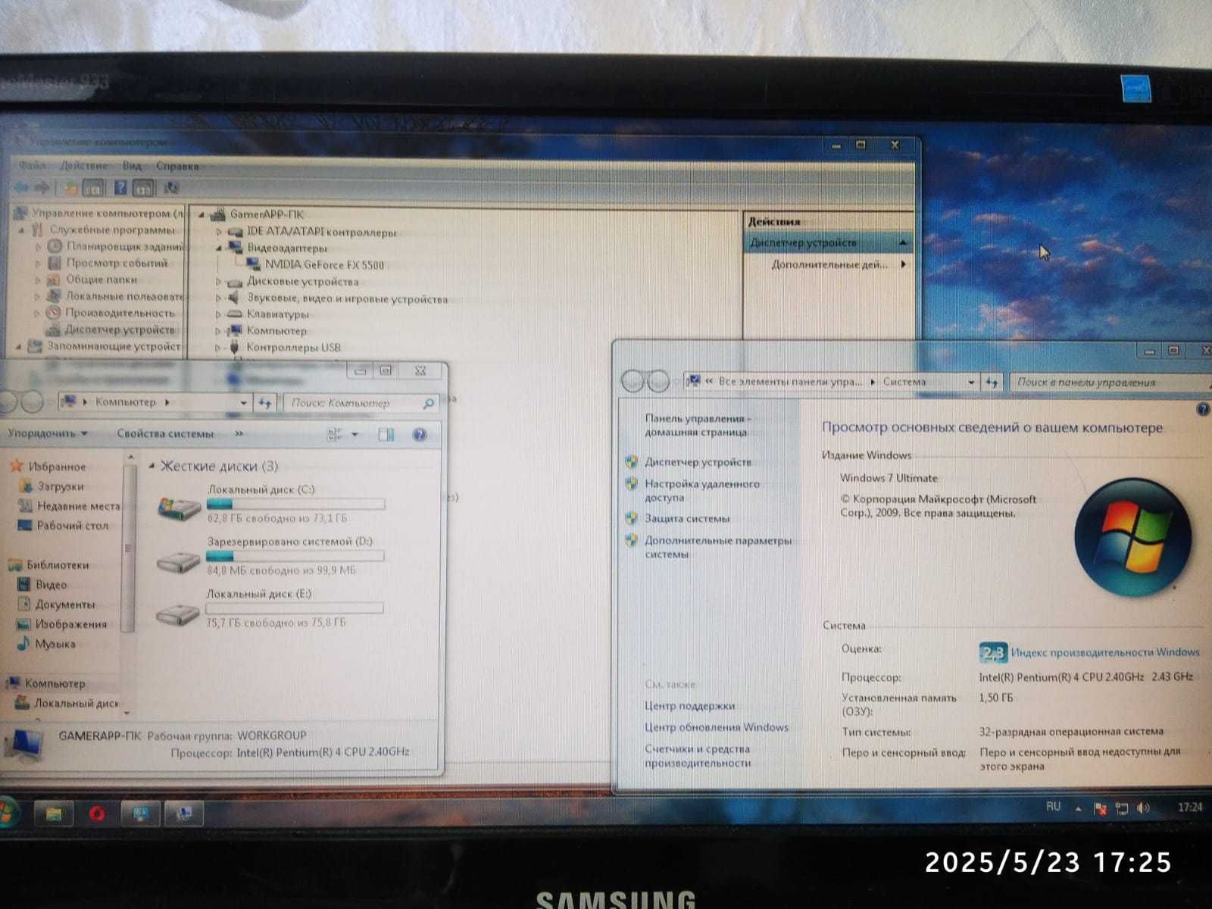The height and width of the screenshot is (909, 1212).
Task: Click the Action Center flag icon in tray
Action: [1101, 809]
